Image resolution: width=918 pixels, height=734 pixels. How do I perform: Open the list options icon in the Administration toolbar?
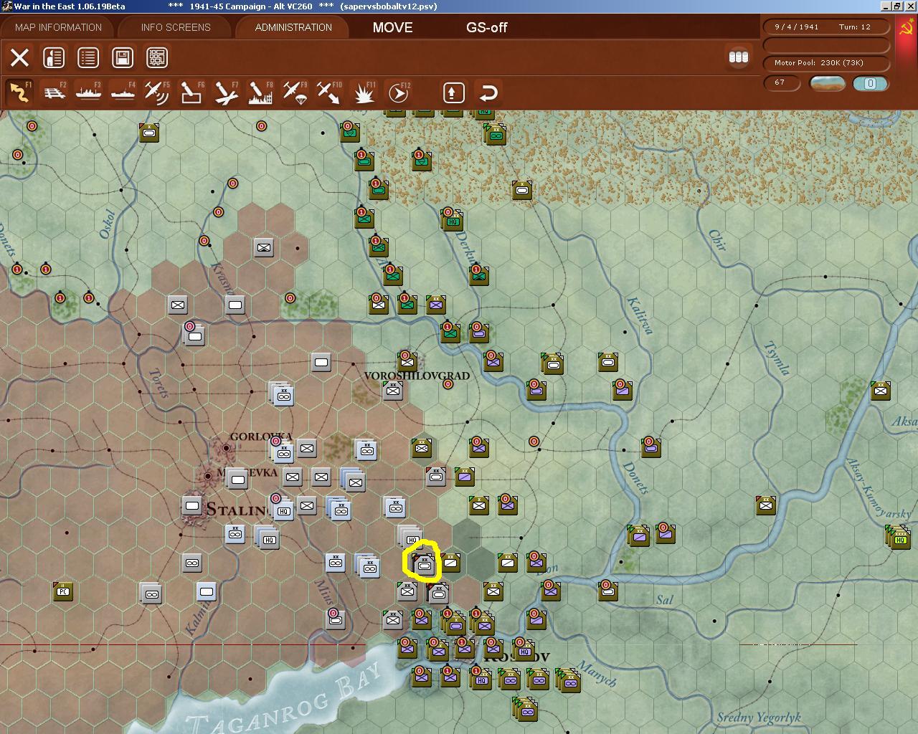[x=88, y=57]
